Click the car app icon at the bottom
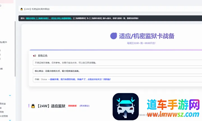Screen dimensions: 202x121 (126, 107)
